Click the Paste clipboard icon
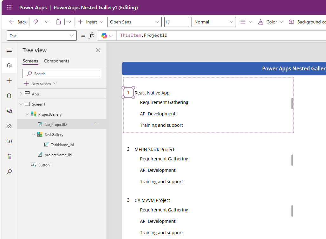The width and height of the screenshot is (326, 239). [58, 22]
